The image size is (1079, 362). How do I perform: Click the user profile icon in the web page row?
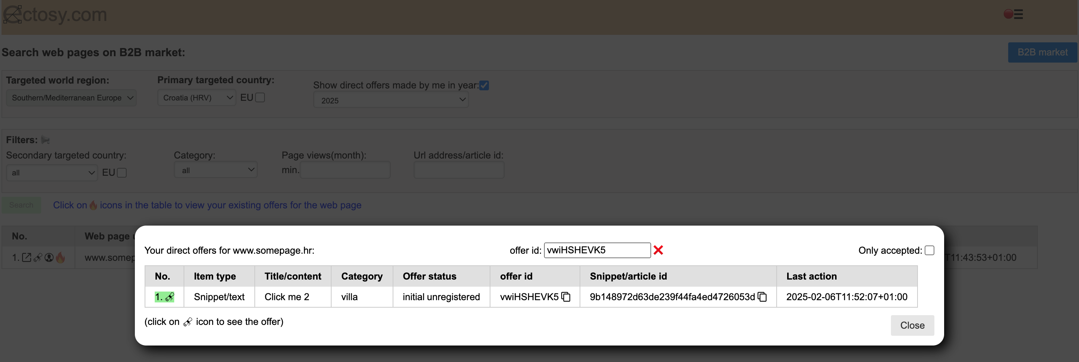point(49,258)
